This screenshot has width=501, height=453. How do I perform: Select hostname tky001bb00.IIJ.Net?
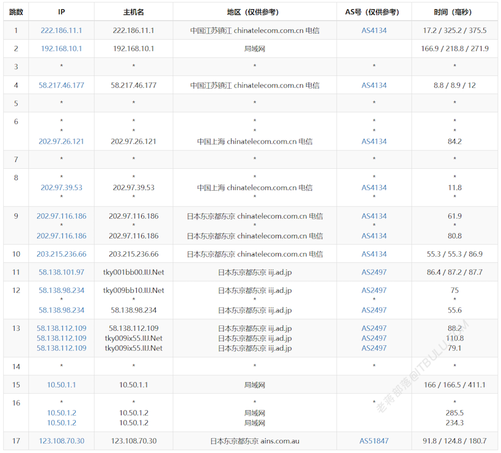(x=134, y=272)
